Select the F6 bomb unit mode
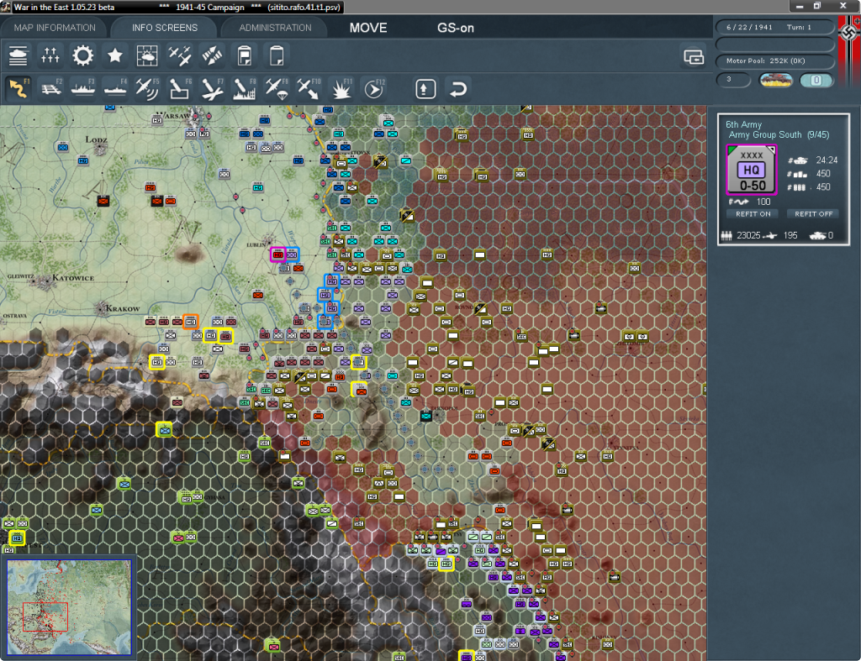 pos(180,89)
